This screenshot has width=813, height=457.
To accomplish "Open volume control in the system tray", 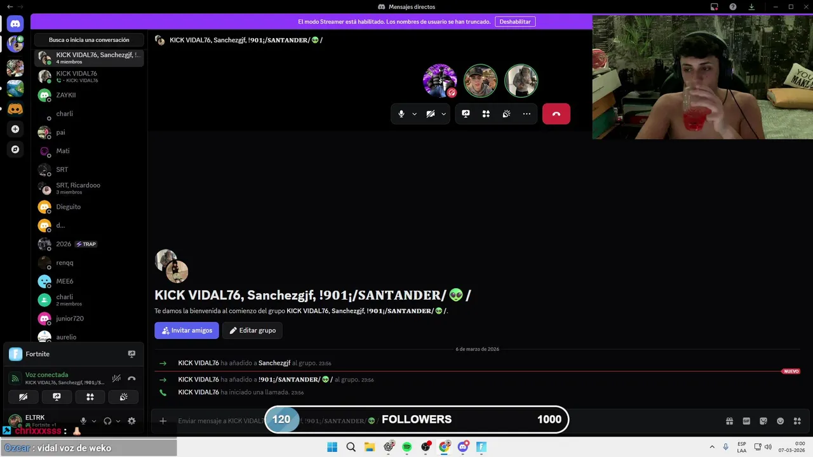I will coord(768,447).
